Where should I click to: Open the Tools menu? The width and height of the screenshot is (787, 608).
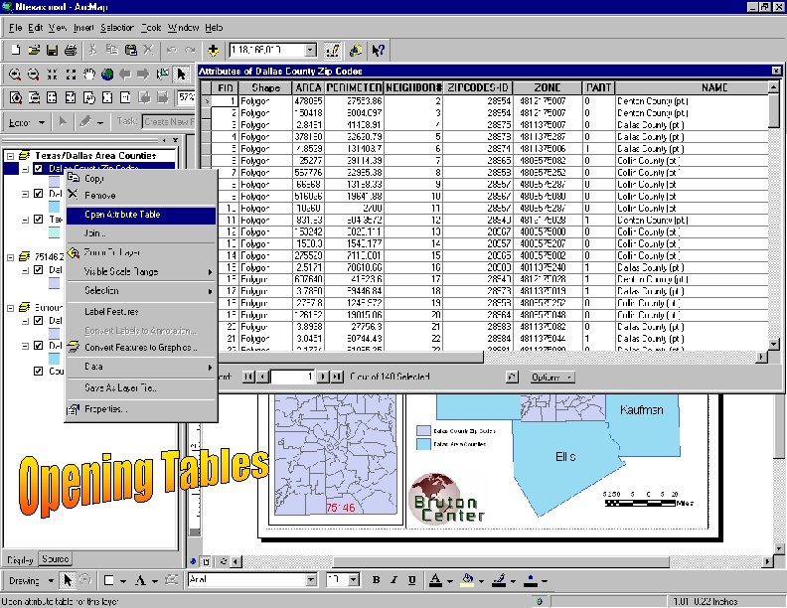(151, 28)
